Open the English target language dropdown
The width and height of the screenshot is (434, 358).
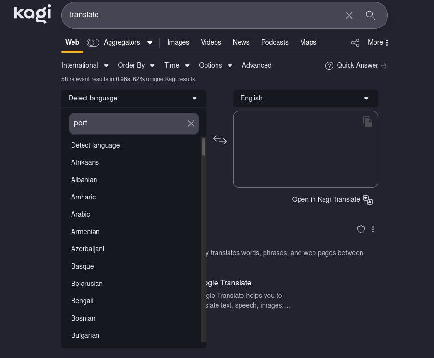[305, 98]
